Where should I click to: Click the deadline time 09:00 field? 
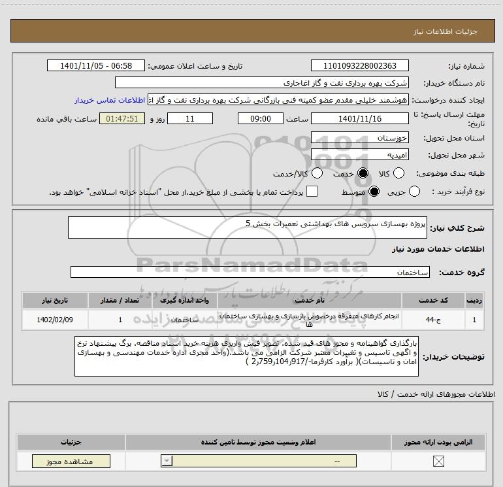pos(261,118)
